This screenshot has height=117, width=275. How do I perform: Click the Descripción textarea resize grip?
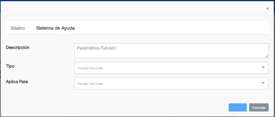click(x=267, y=56)
